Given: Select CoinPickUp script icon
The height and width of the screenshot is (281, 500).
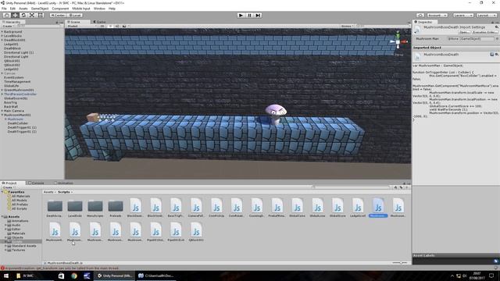Looking at the screenshot, I should pos(216,205).
